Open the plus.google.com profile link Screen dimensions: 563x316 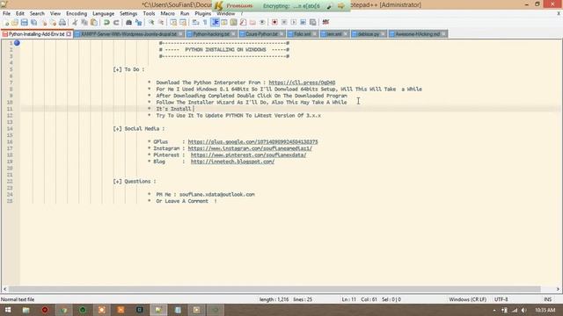(x=252, y=142)
